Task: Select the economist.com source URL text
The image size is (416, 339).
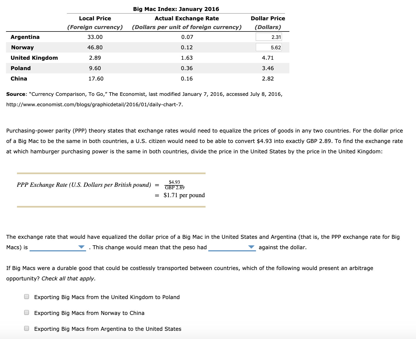Action: 95,105
